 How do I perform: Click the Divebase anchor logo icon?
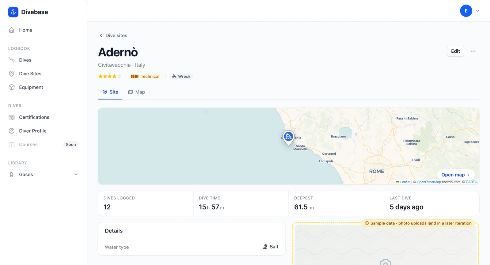(x=13, y=12)
